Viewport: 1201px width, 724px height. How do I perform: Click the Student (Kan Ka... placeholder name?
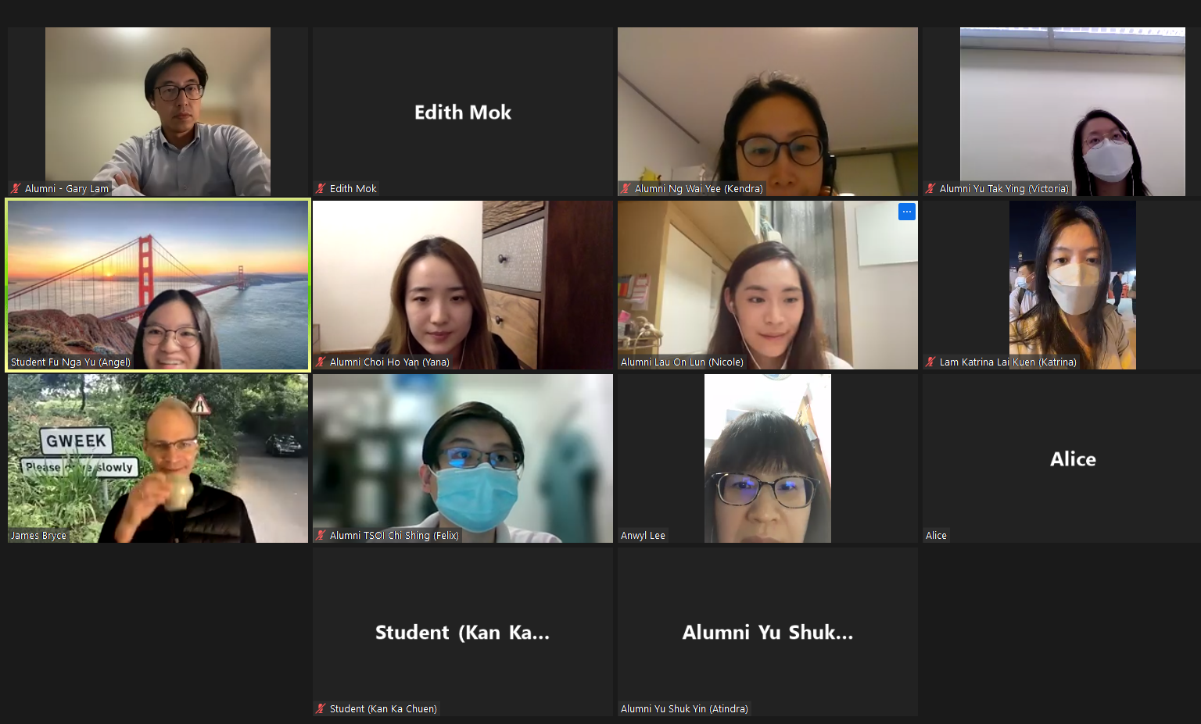pos(463,633)
